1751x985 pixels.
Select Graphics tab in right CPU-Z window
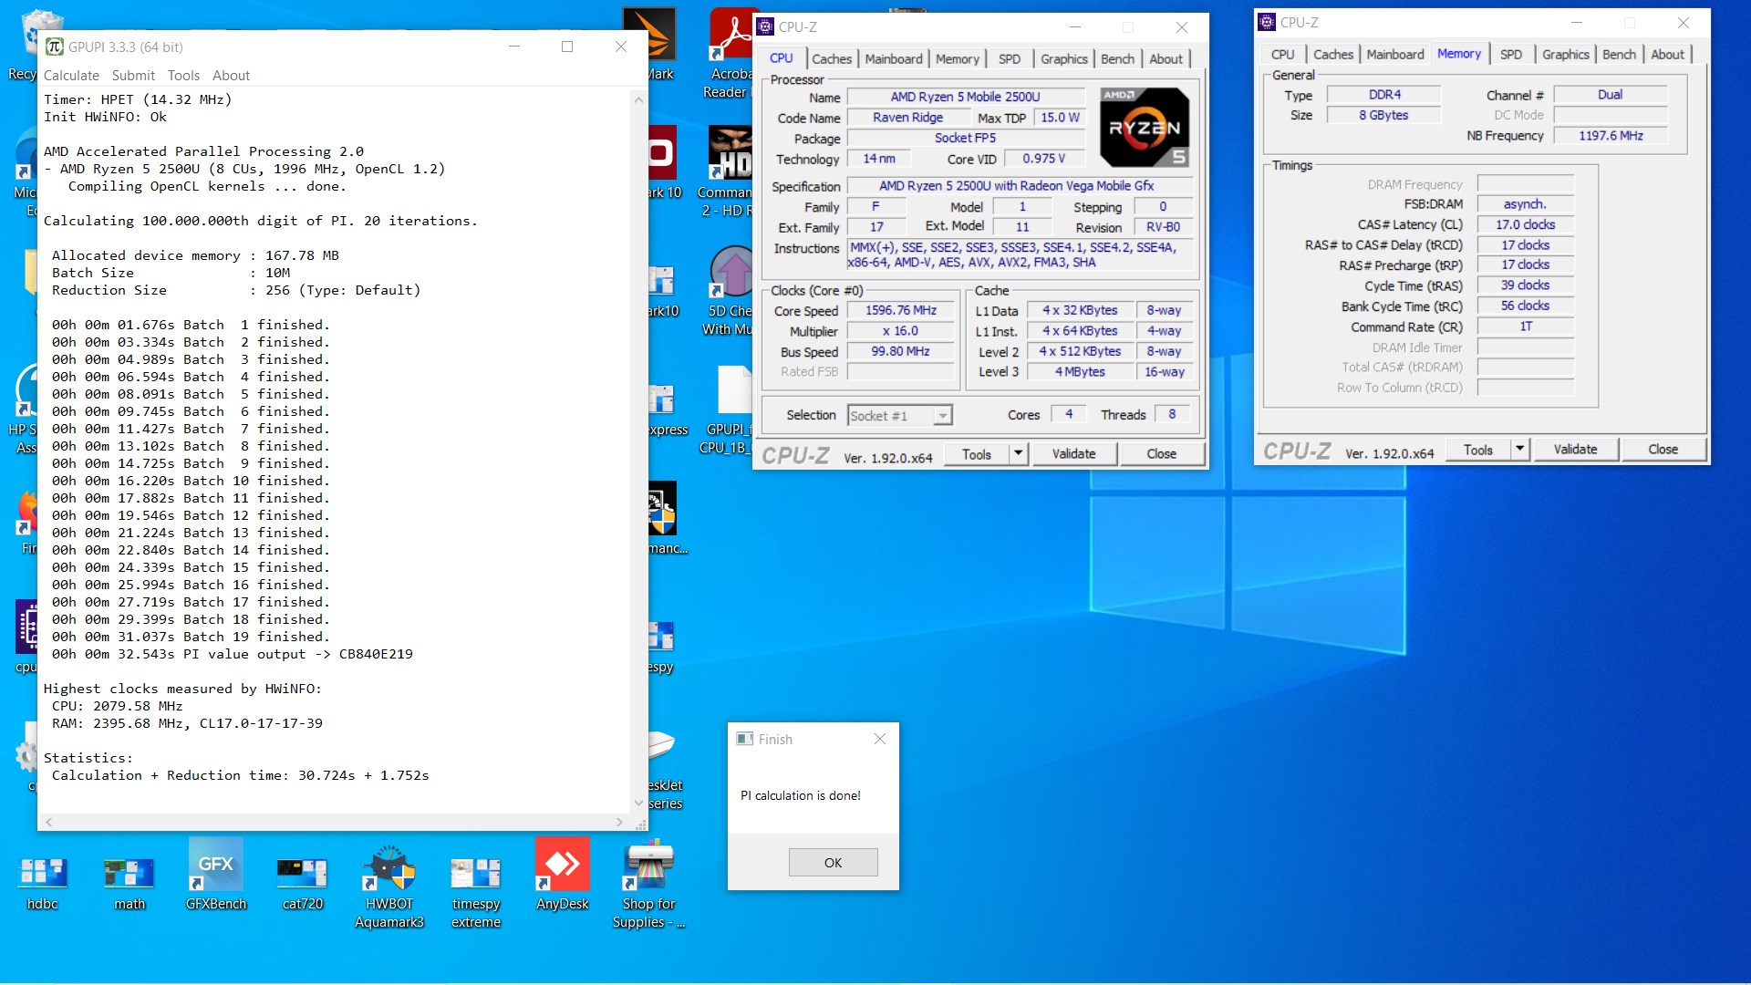[1566, 54]
